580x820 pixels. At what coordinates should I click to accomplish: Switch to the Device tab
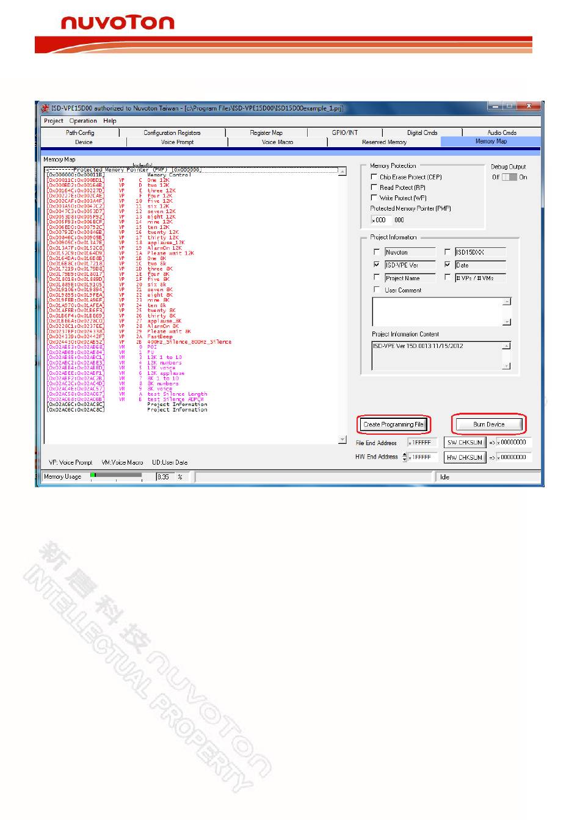click(84, 142)
